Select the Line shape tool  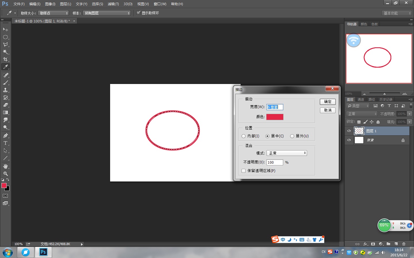coord(5,158)
